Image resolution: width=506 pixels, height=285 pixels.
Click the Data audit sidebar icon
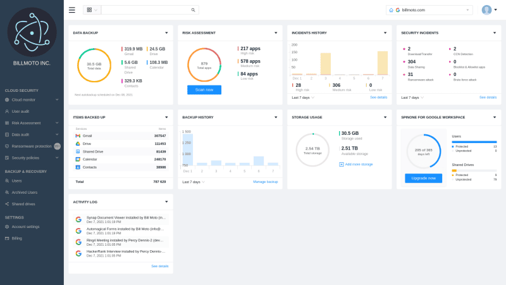7,134
